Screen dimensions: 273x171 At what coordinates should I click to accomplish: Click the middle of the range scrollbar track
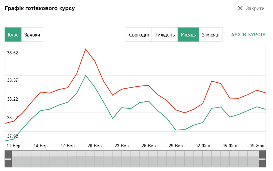(x=135, y=159)
